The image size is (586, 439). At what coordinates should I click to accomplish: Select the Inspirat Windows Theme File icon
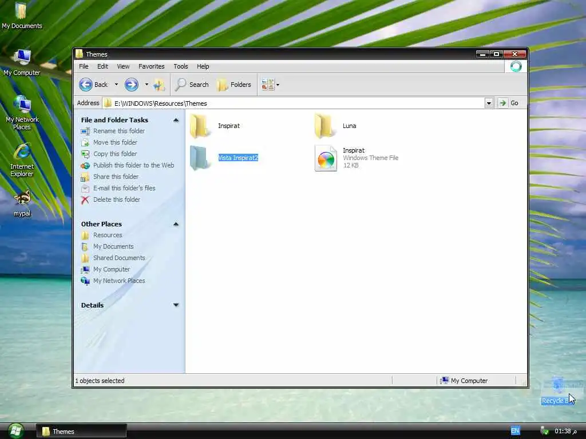coord(326,158)
